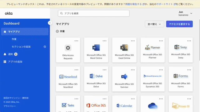The height and width of the screenshot is (112, 200).
Task: Open the Power BI app icon
Action: (x=181, y=106)
